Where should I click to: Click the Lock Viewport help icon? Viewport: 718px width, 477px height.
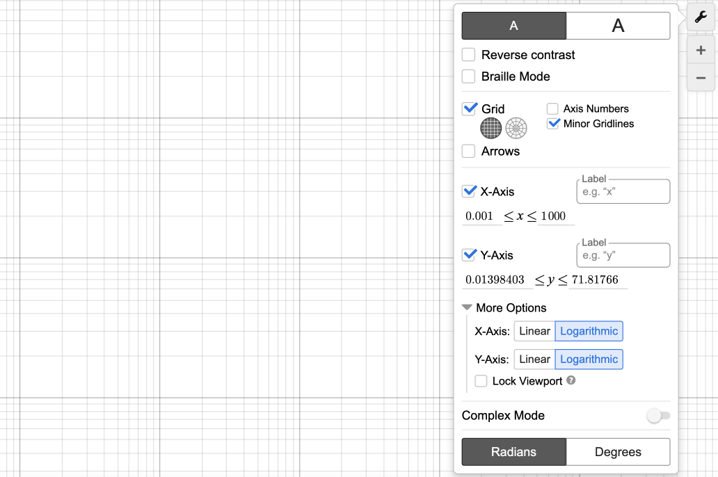click(x=571, y=380)
